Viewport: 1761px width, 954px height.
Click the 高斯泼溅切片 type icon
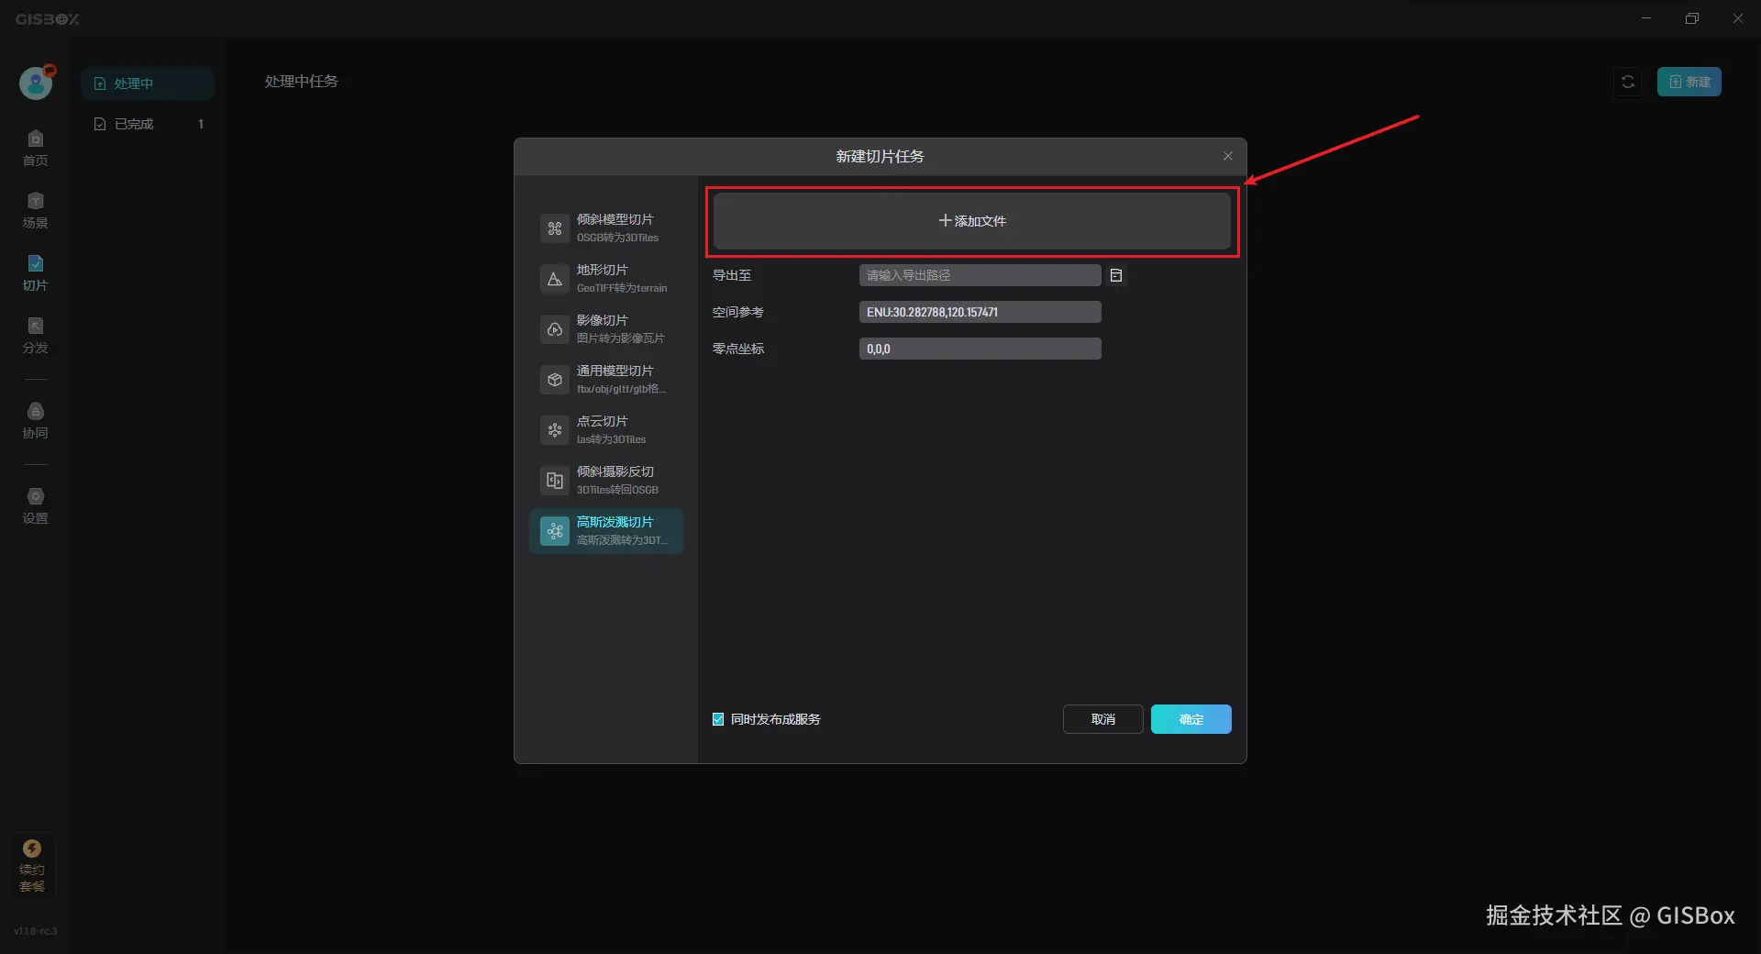[554, 531]
